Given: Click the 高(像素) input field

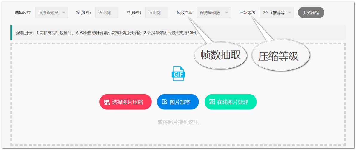Looking at the screenshot, I should (157, 13).
